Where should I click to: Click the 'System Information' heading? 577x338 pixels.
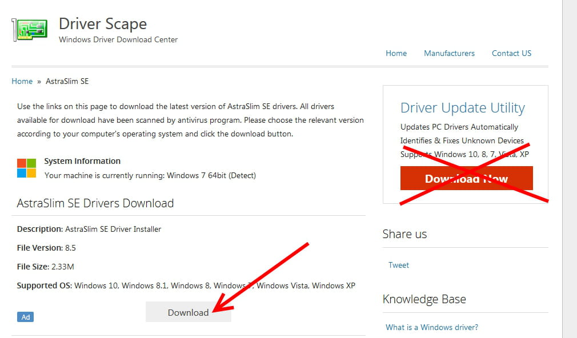coord(82,161)
